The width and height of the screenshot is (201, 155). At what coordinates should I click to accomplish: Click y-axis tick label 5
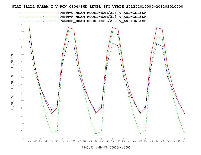coord(21,123)
